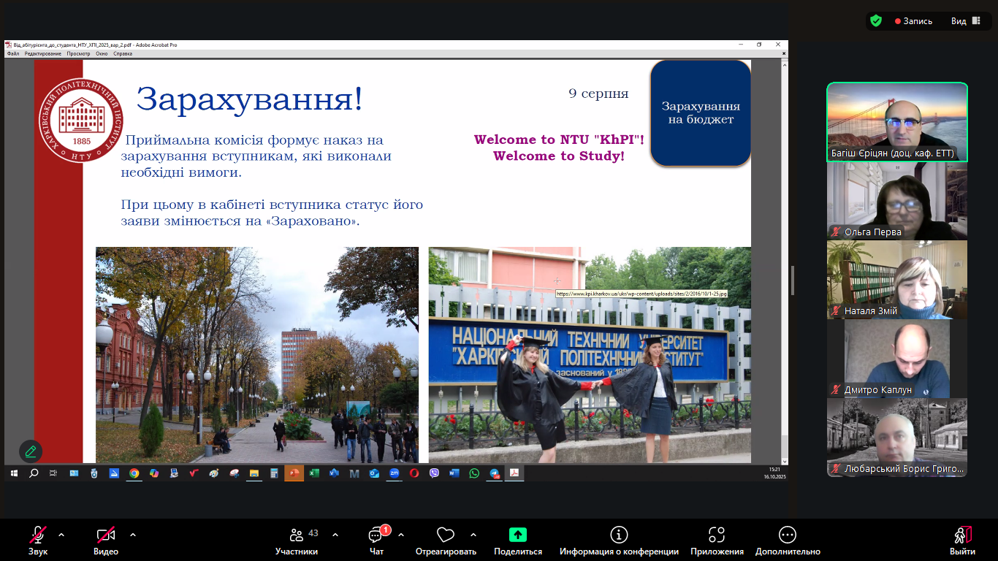Viewport: 998px width, 561px height.
Task: Expand audio options arrow next to Звук
Action: (61, 535)
